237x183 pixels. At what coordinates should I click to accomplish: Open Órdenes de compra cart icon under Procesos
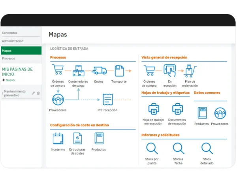[58, 70]
